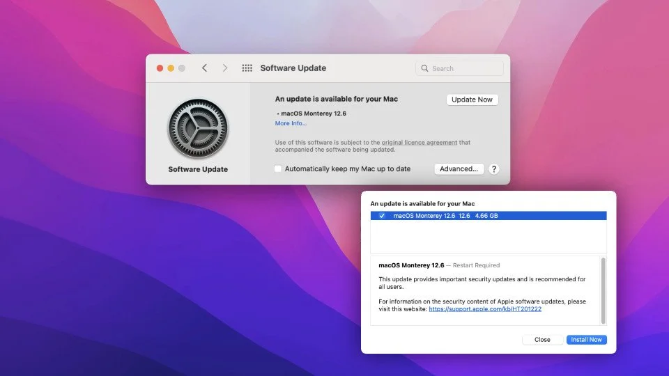Click the Software Update gear icon
This screenshot has height=376, width=669.
pos(198,128)
